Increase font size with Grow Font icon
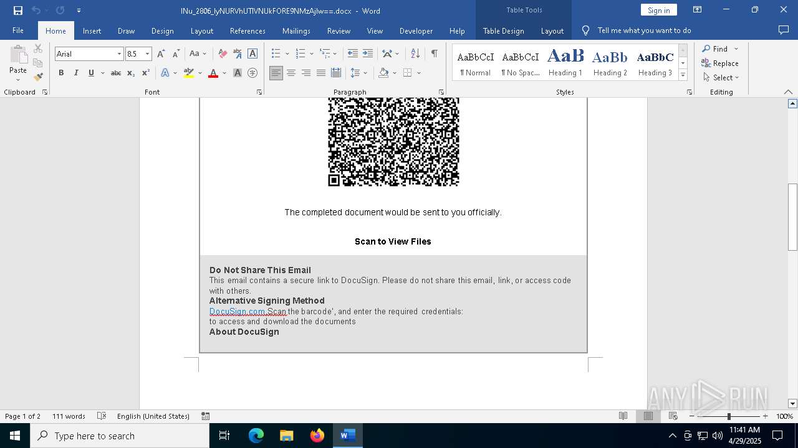The width and height of the screenshot is (798, 448). [x=161, y=54]
